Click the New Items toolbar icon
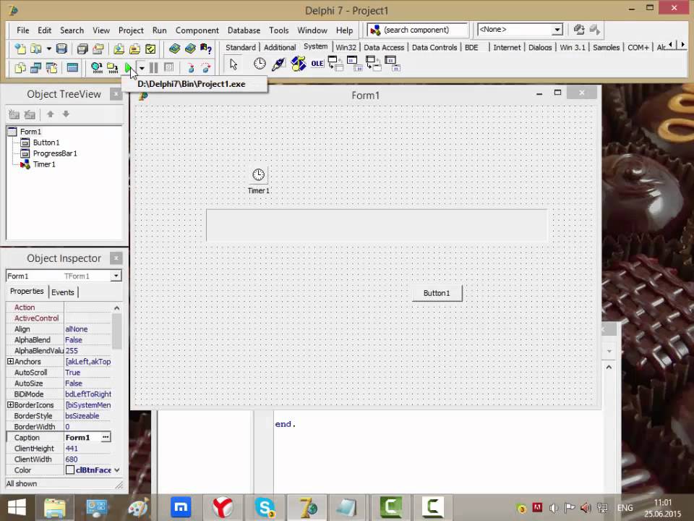 coord(20,48)
